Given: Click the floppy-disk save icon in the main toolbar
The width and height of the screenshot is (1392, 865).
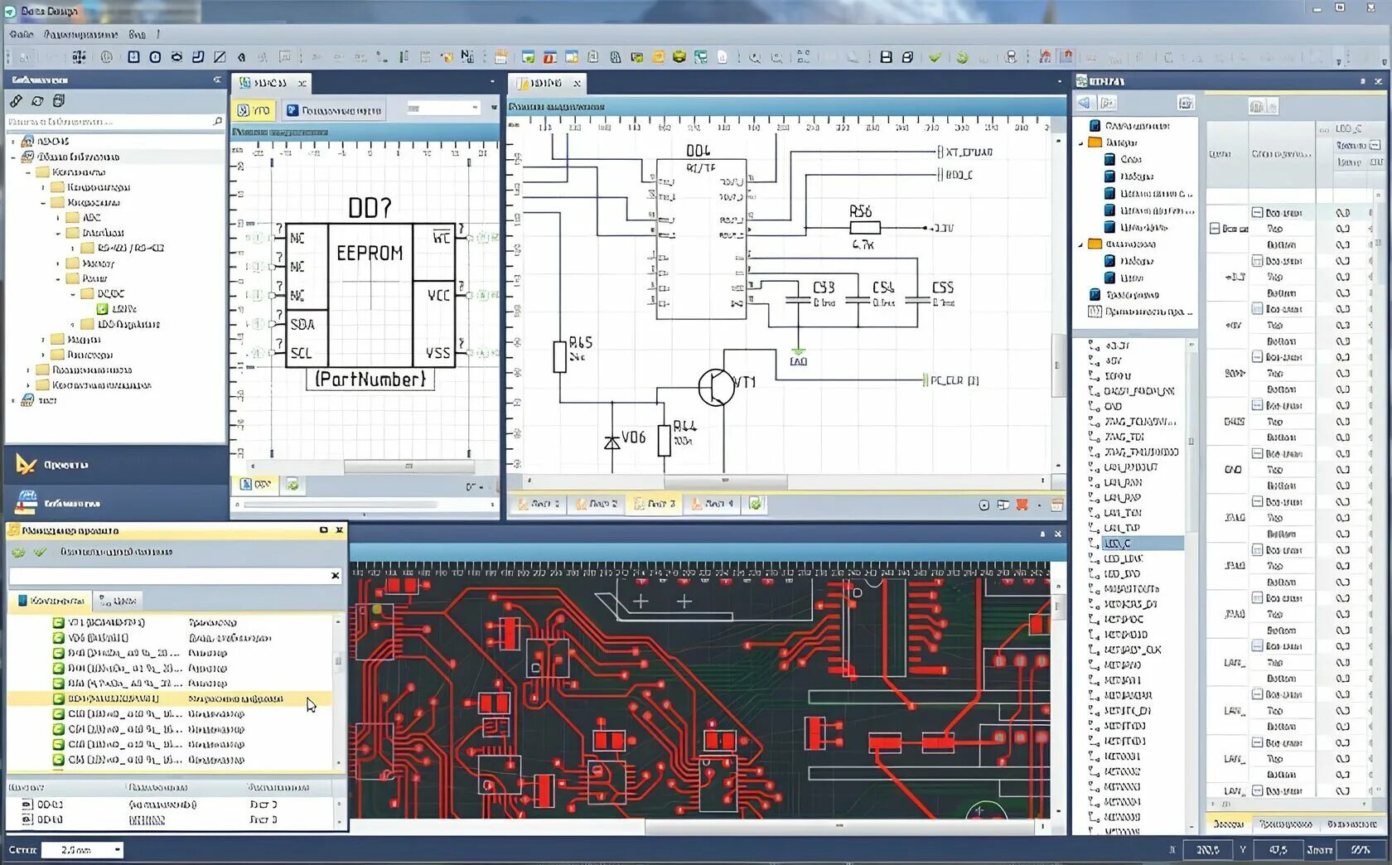Looking at the screenshot, I should pyautogui.click(x=886, y=57).
